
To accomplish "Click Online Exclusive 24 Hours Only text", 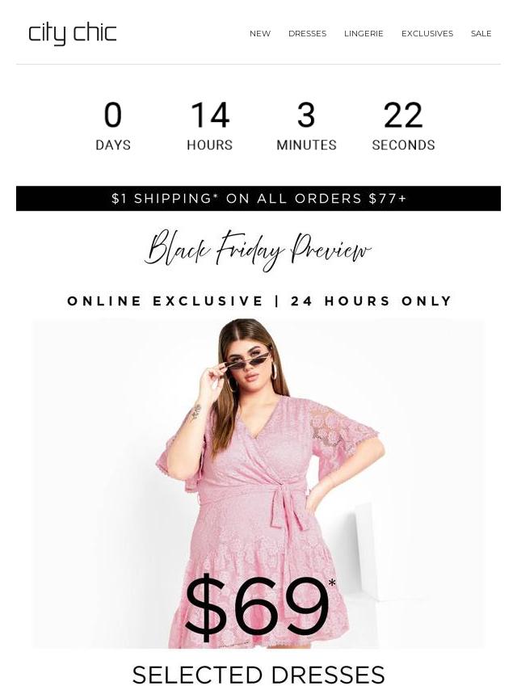I will pyautogui.click(x=259, y=301).
